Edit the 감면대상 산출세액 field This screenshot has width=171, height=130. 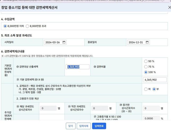[78, 67]
